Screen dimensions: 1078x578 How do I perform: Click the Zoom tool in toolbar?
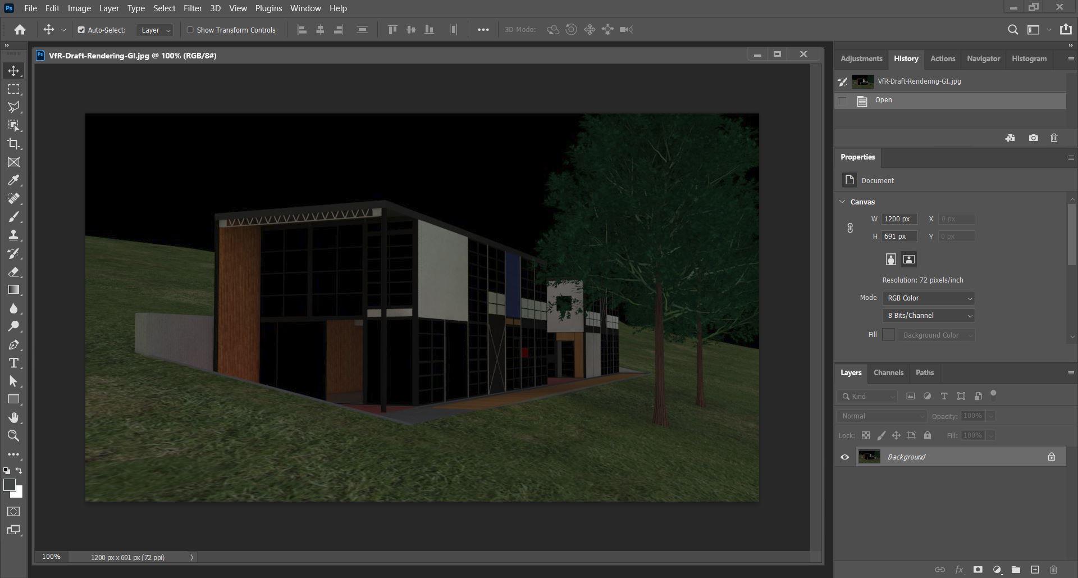(13, 436)
